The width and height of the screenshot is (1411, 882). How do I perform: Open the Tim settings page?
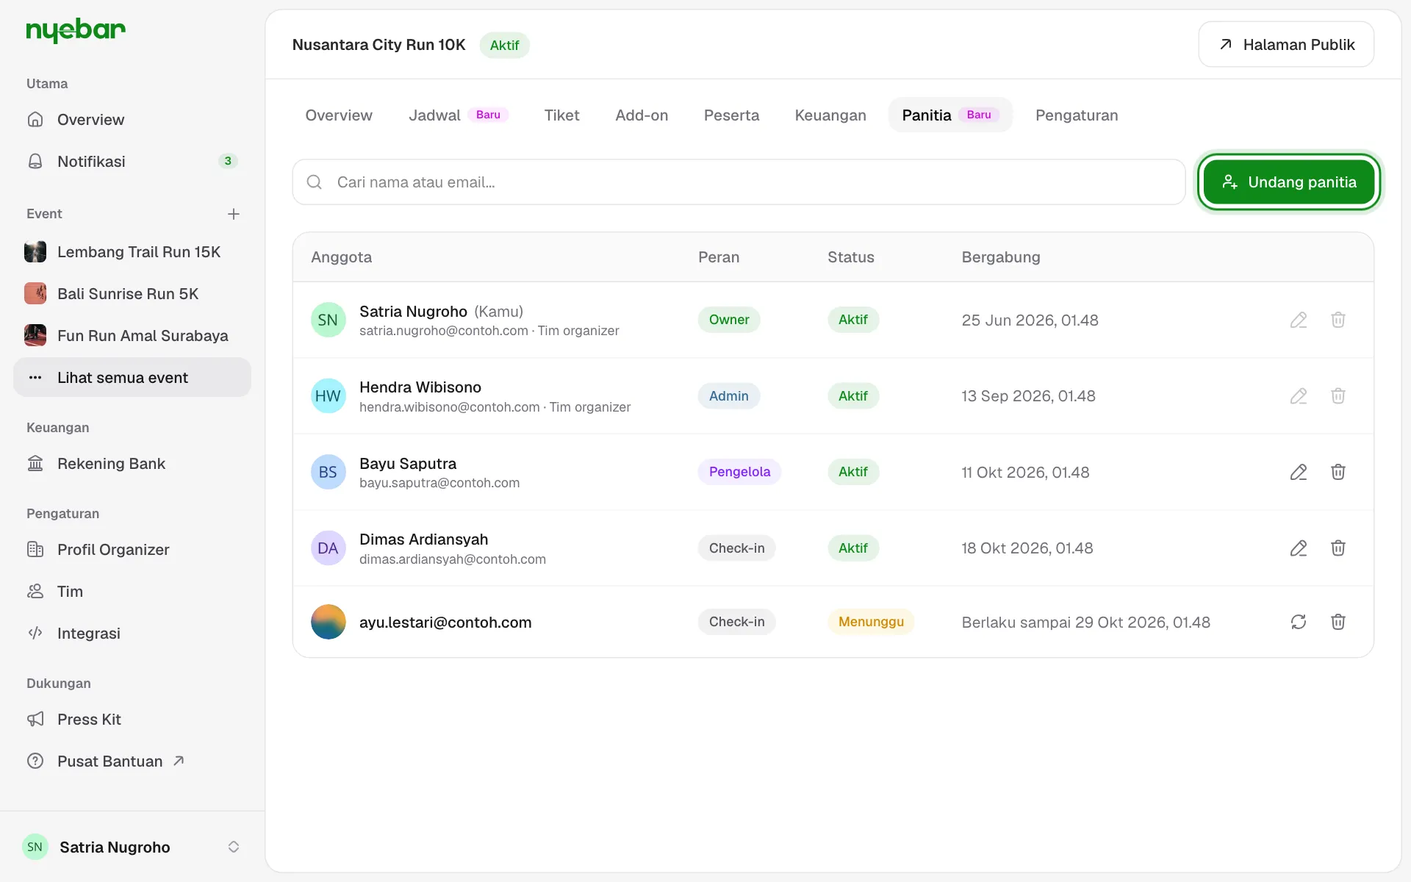(x=132, y=592)
